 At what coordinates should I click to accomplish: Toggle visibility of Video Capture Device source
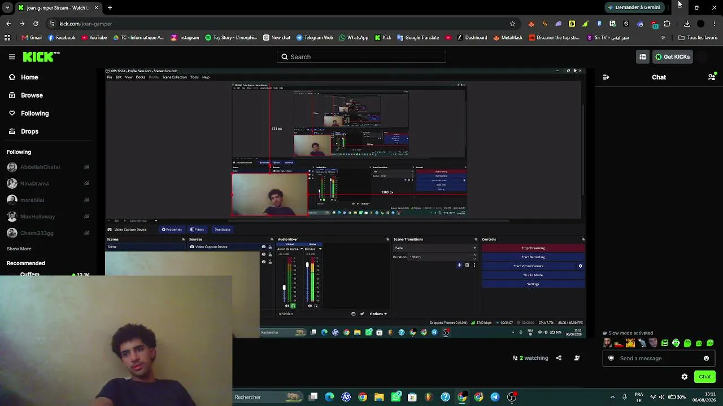263,247
